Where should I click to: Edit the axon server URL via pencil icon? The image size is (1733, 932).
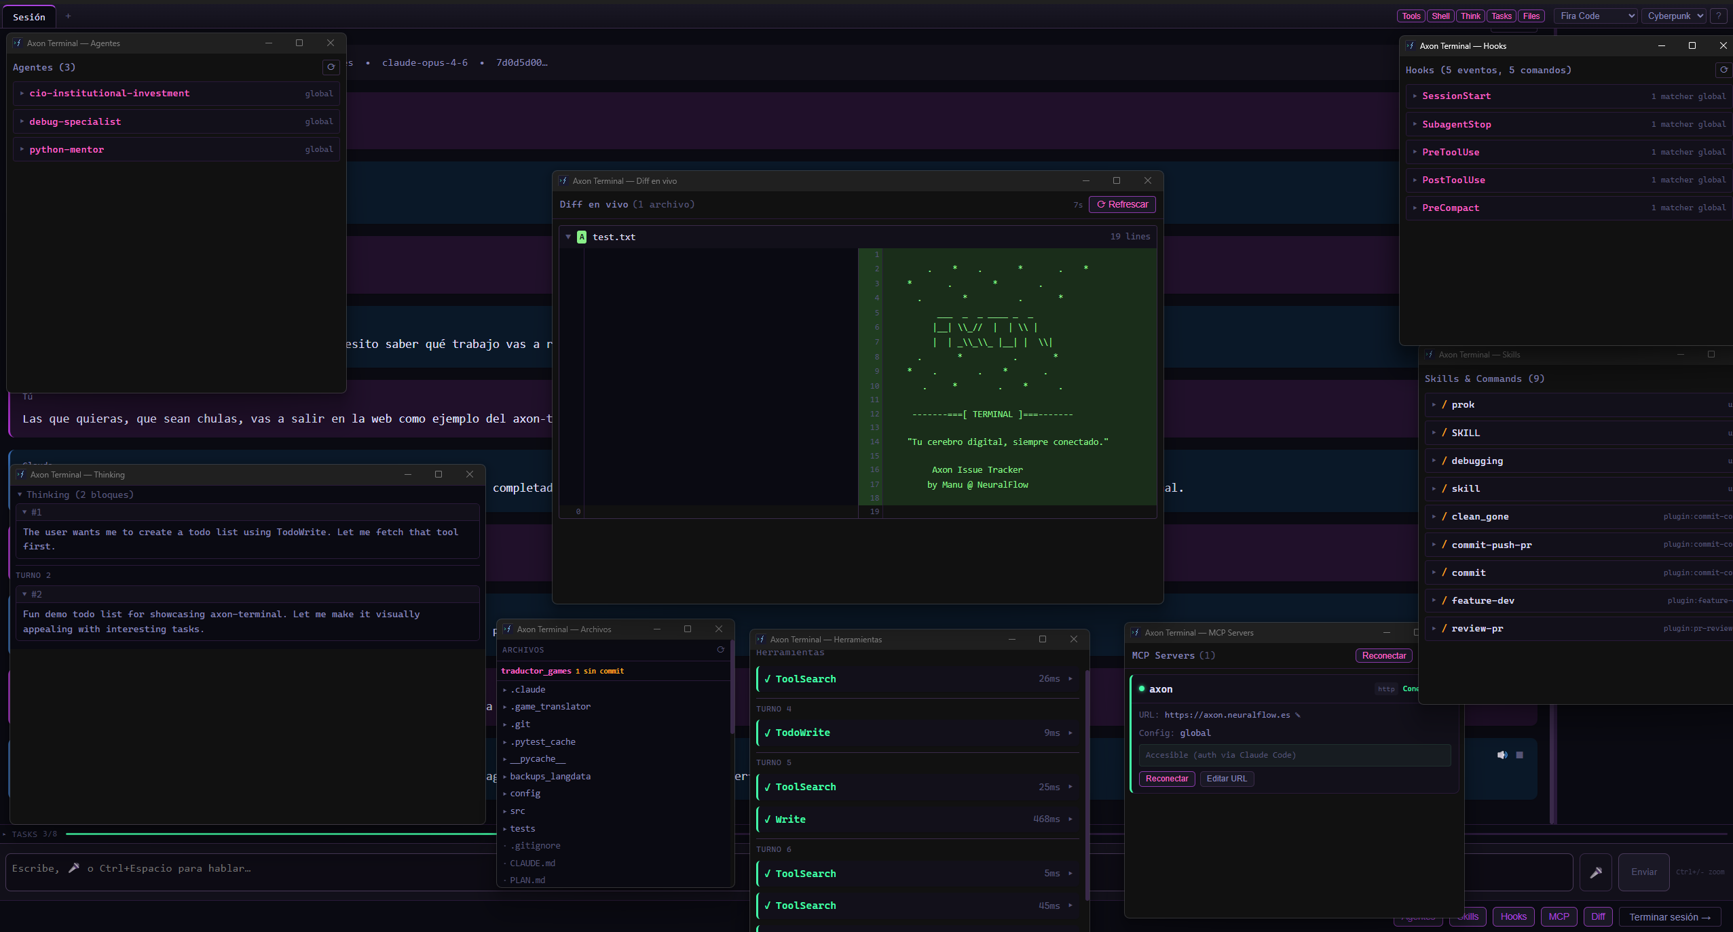pyautogui.click(x=1297, y=714)
